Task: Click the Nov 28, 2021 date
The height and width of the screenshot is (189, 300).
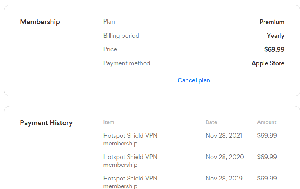Action: (224, 136)
